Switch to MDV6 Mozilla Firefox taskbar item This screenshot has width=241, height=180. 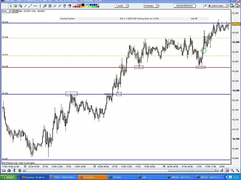tap(64, 177)
